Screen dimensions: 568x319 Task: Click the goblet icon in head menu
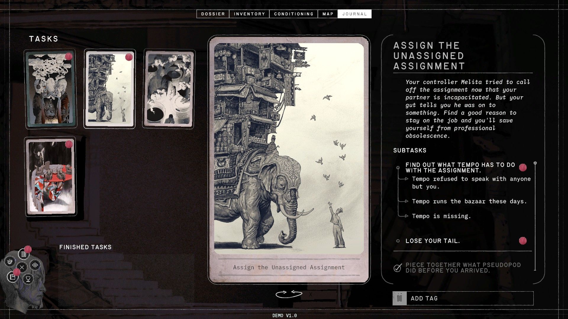point(28,279)
